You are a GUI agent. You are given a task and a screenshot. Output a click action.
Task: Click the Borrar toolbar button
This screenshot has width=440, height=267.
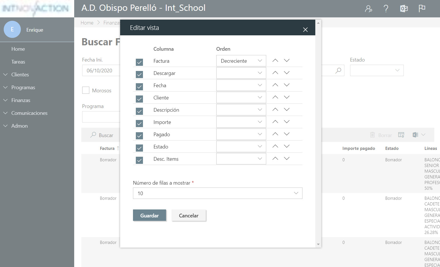pyautogui.click(x=381, y=135)
